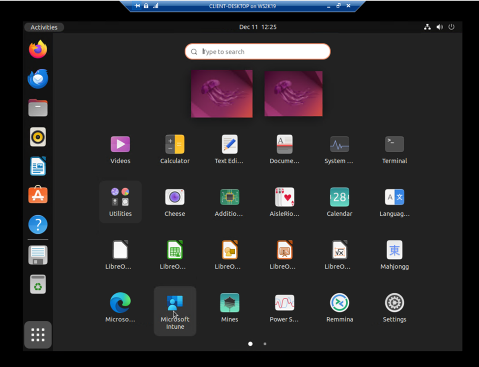Open Language Support app

pos(394,202)
